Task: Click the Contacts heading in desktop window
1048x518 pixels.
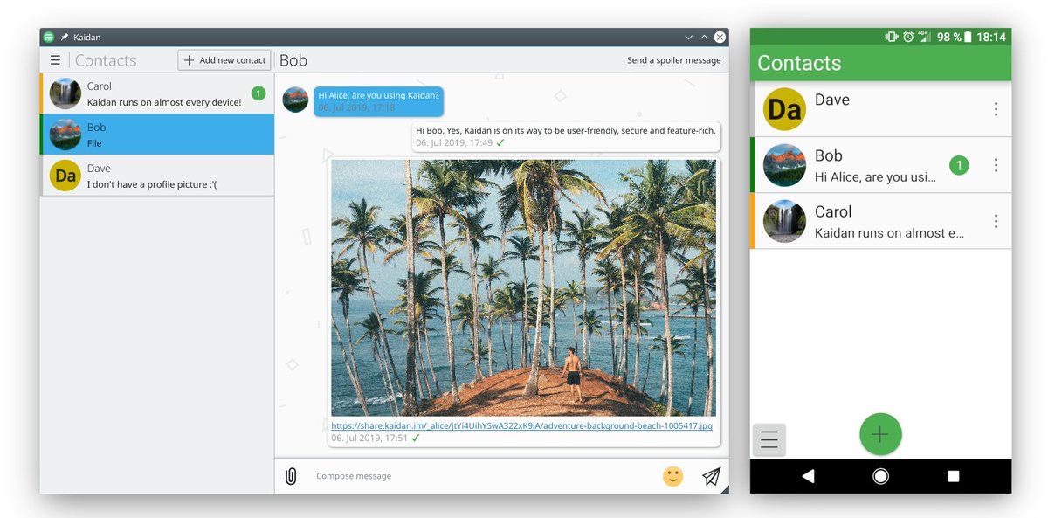Action: (x=106, y=60)
